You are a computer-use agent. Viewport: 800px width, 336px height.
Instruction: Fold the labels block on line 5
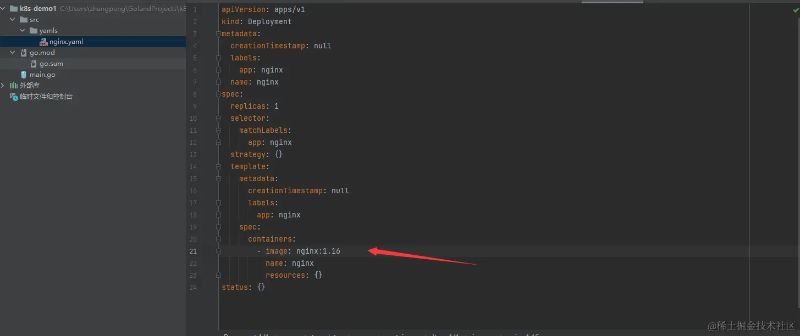point(218,58)
